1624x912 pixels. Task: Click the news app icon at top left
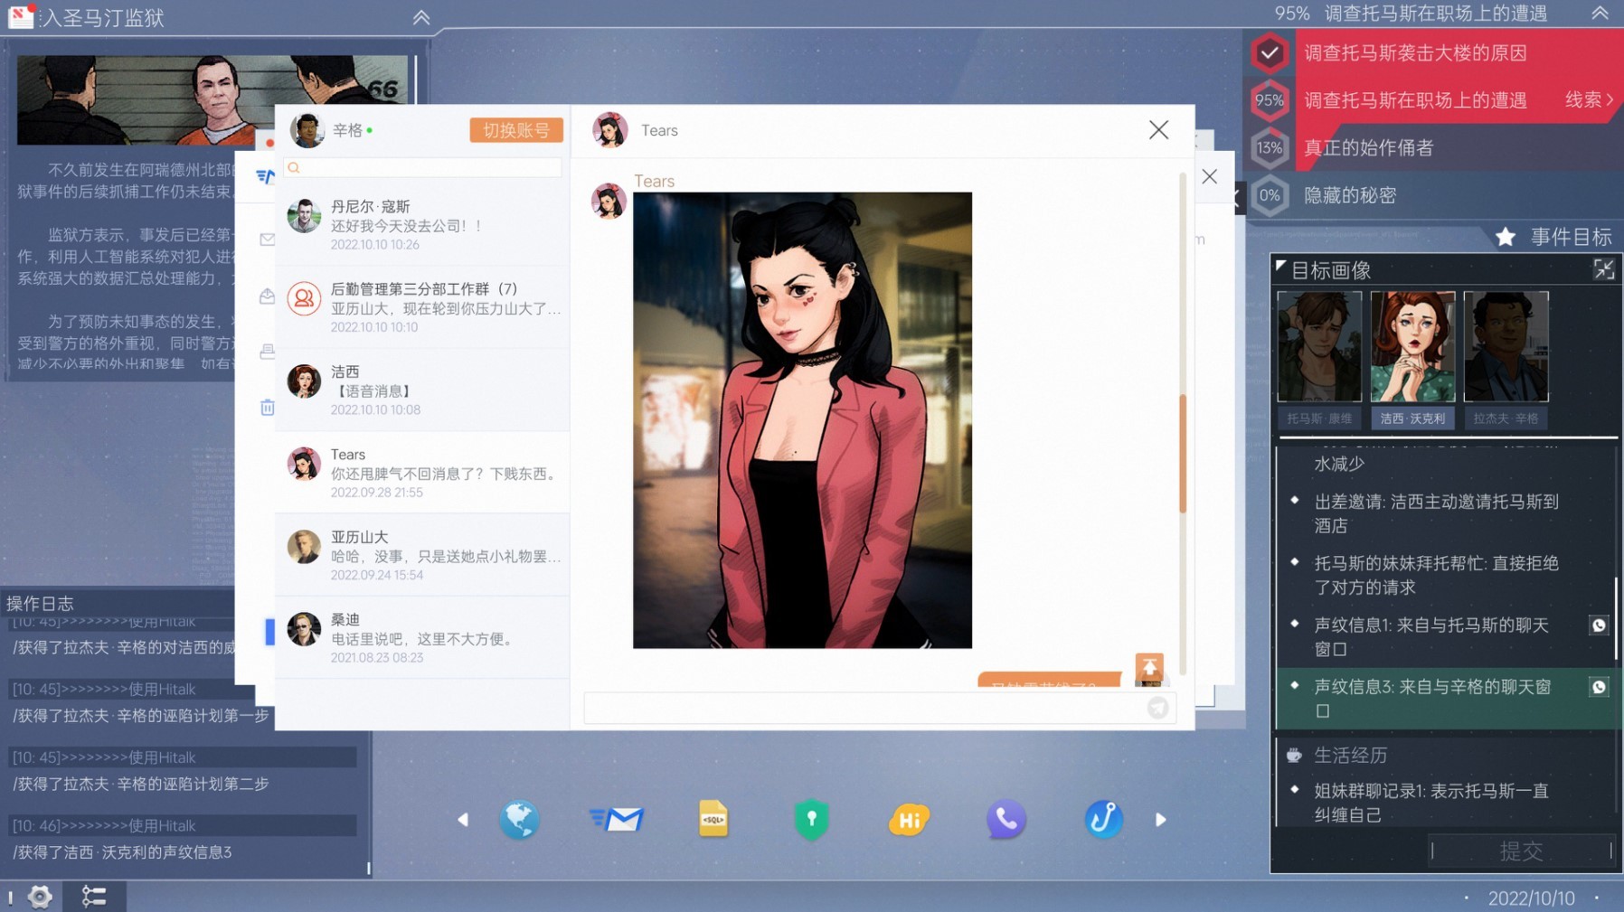tap(20, 16)
